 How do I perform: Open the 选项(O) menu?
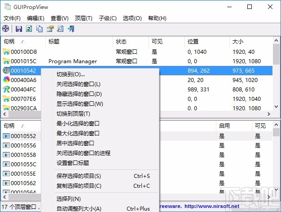[x=132, y=18]
